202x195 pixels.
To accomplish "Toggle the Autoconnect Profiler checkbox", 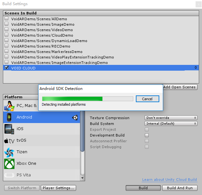I will tap(147, 141).
